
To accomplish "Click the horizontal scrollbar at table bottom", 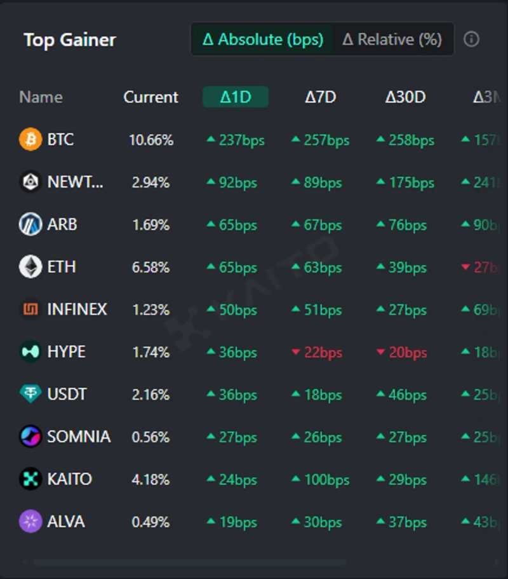I will click(189, 562).
